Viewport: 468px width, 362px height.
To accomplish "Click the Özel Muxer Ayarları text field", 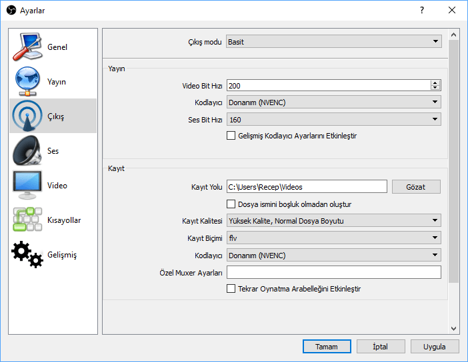I will [333, 272].
